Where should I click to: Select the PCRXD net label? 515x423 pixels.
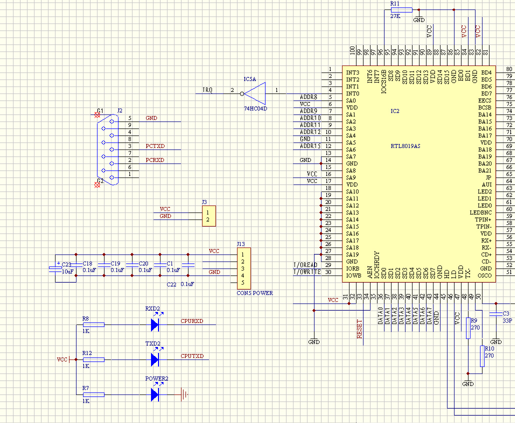(155, 160)
